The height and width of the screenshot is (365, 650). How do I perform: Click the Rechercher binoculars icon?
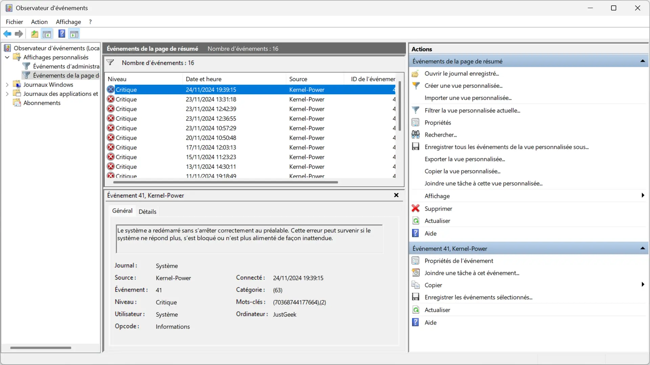(415, 135)
